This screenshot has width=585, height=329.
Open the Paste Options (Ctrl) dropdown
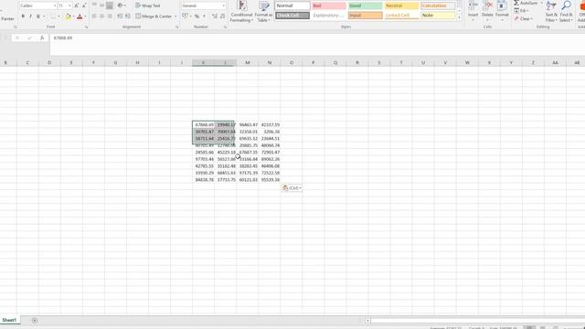(x=292, y=188)
